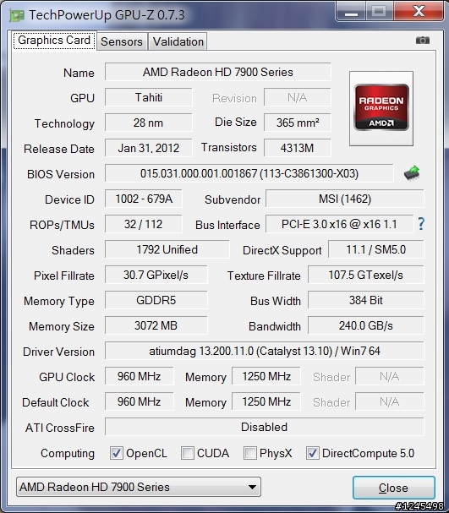This screenshot has height=513, width=449.
Task: Click the ROPs/TMUs value 32 / 112
Action: [144, 224]
